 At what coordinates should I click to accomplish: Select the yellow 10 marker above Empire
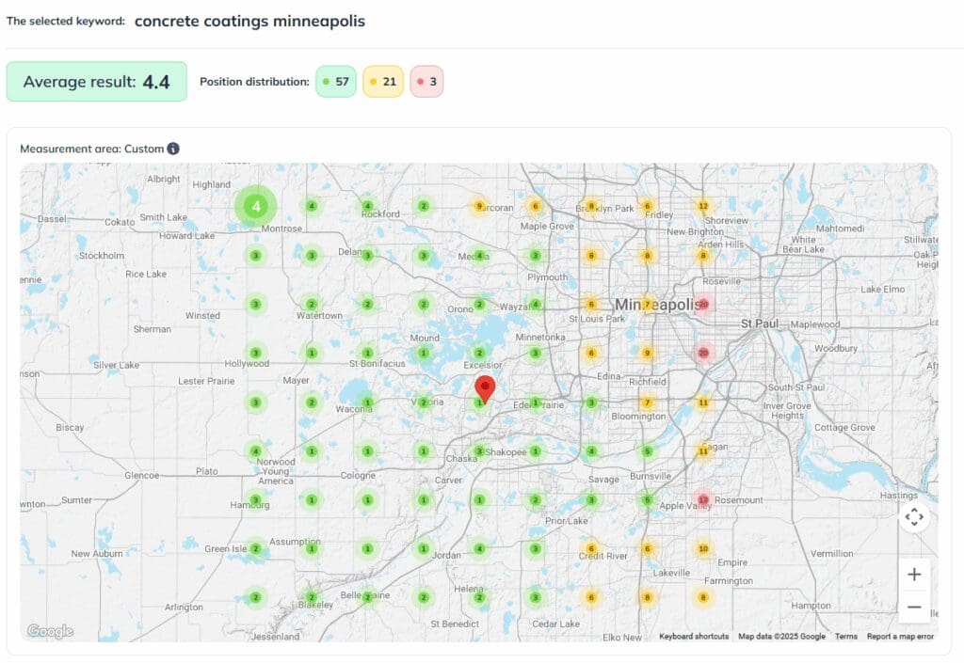tap(702, 548)
